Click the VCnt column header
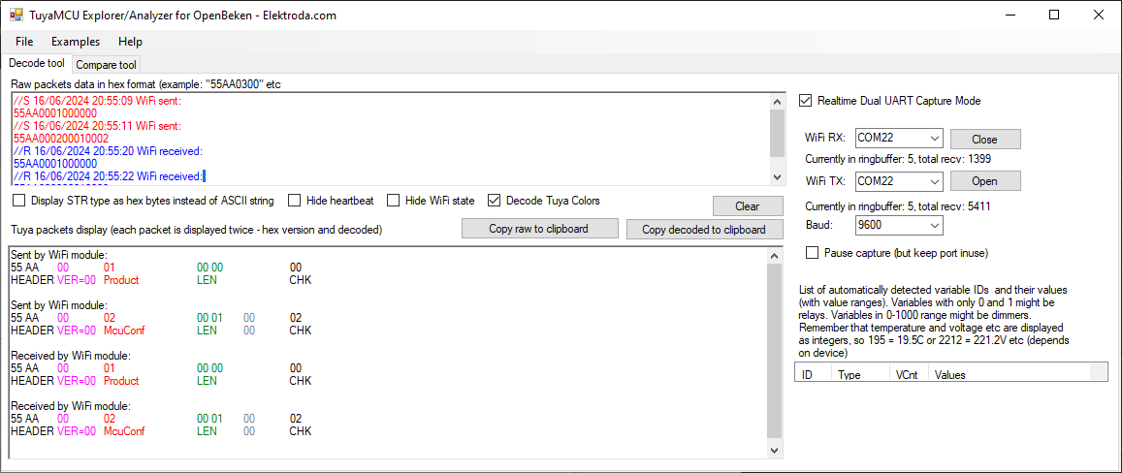The image size is (1122, 473). [x=908, y=373]
